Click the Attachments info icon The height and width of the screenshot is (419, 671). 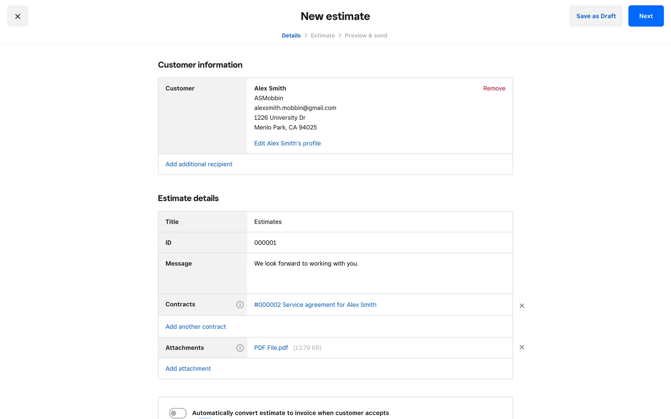[x=240, y=348]
